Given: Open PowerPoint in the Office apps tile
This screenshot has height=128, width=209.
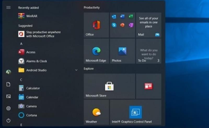Looking at the screenshot, I should pos(122,25).
